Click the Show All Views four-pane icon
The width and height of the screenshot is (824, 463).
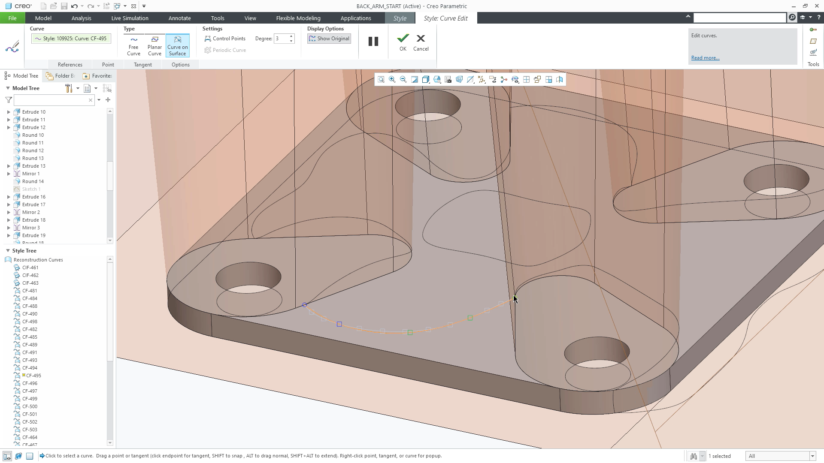pos(526,80)
